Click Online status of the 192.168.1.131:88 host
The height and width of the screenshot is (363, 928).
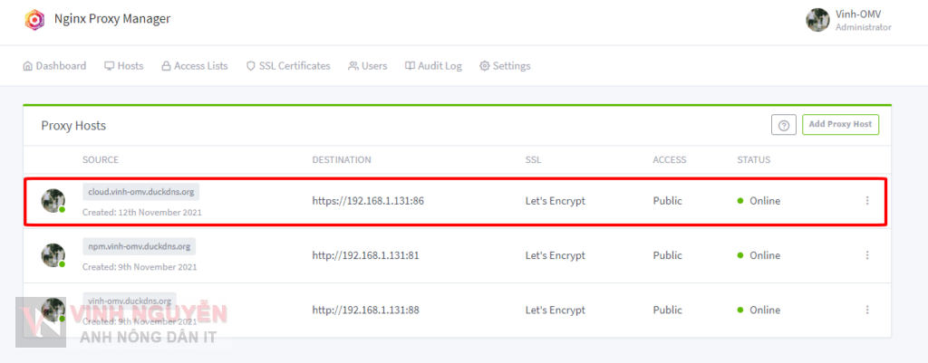[x=759, y=310]
